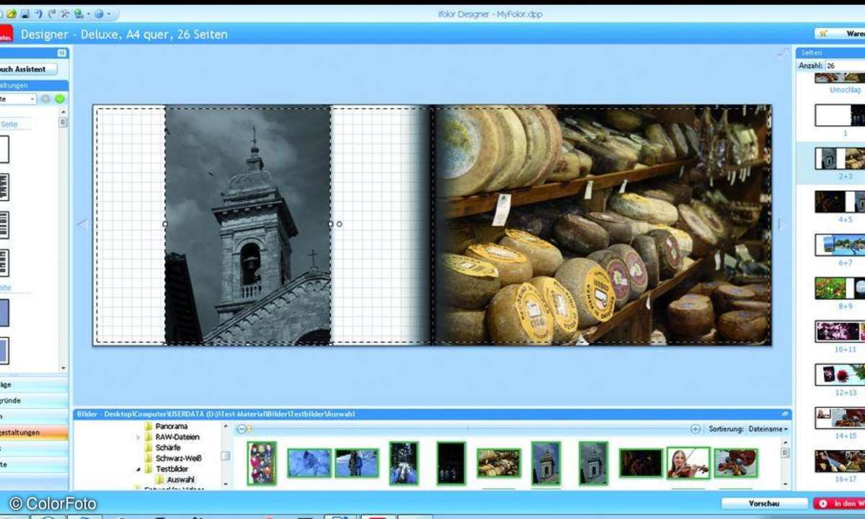The height and width of the screenshot is (519, 865).
Task: Open the blue help icon
Action: point(99,14)
